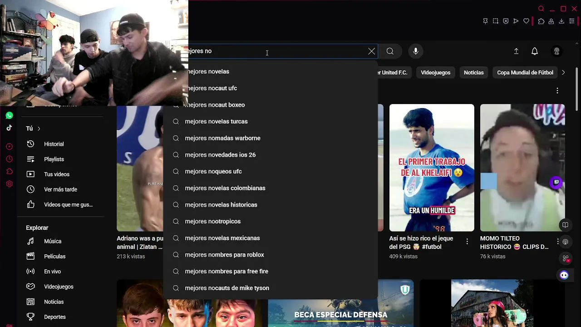Click the send flow arrow icon
The width and height of the screenshot is (581, 327).
point(516,21)
